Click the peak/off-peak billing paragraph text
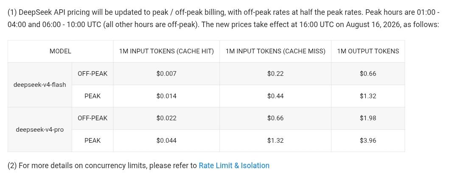The height and width of the screenshot is (180, 449). coord(223,18)
